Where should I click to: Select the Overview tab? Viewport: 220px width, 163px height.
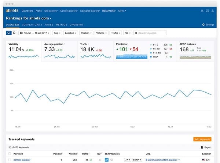(12, 25)
